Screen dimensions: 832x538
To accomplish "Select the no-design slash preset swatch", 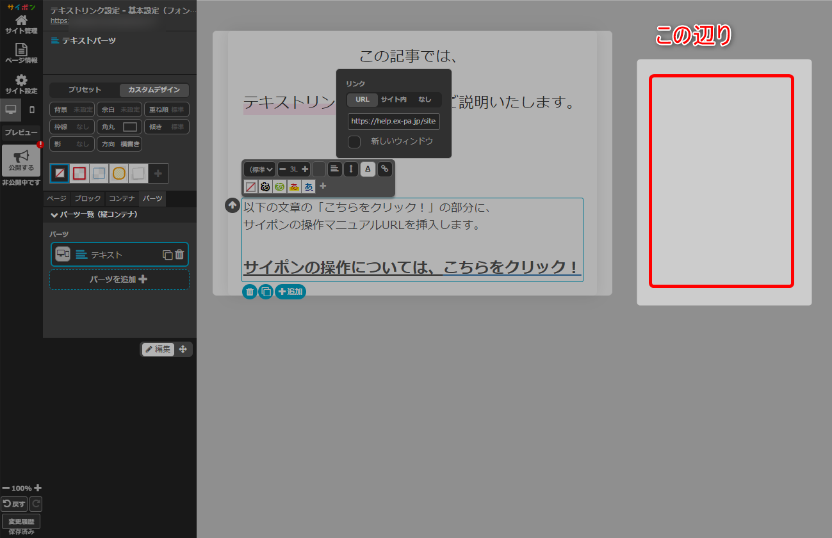I will 60,173.
